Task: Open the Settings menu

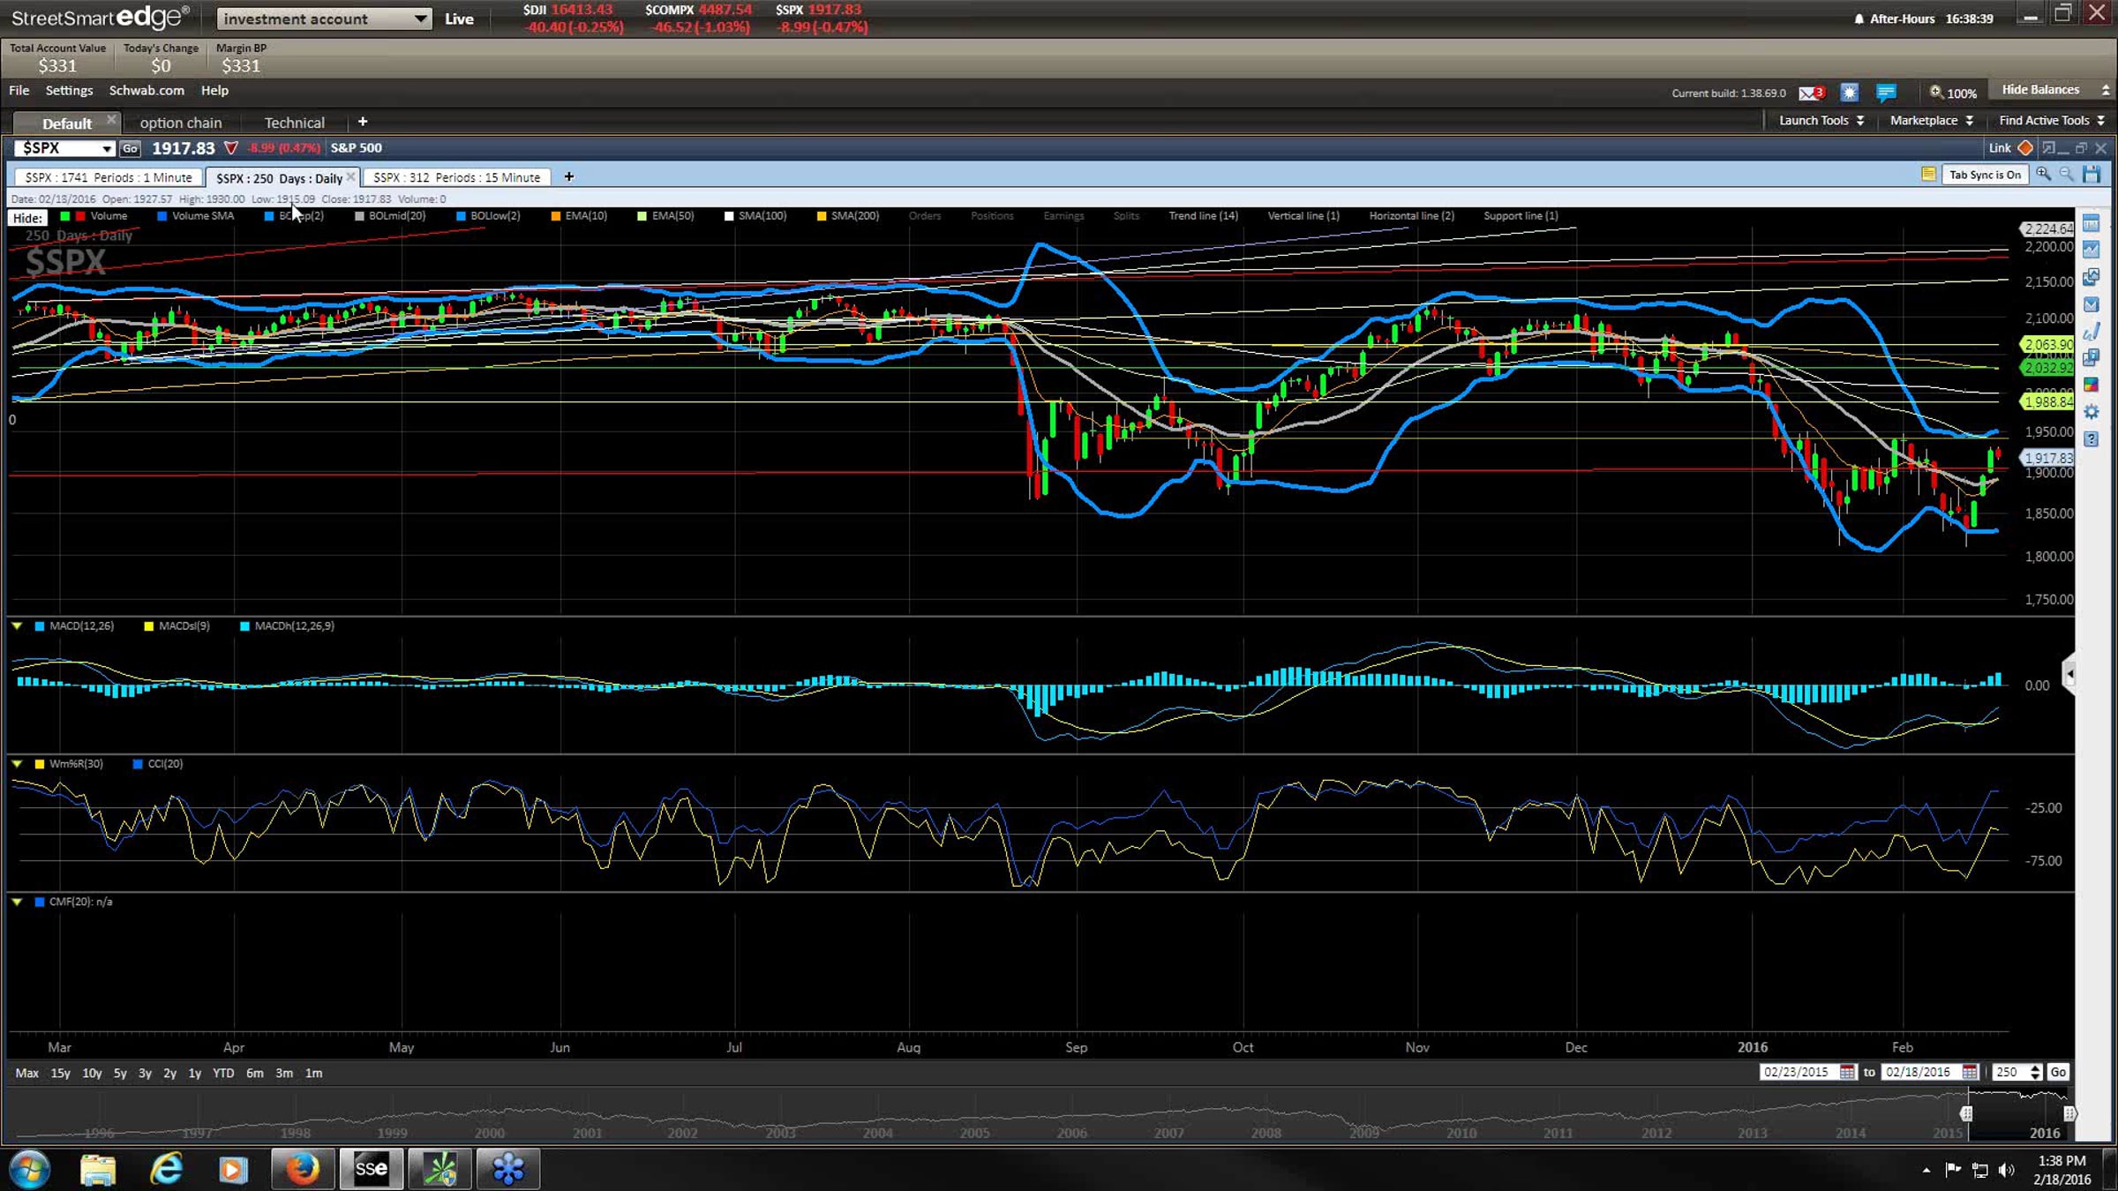Action: pos(69,90)
